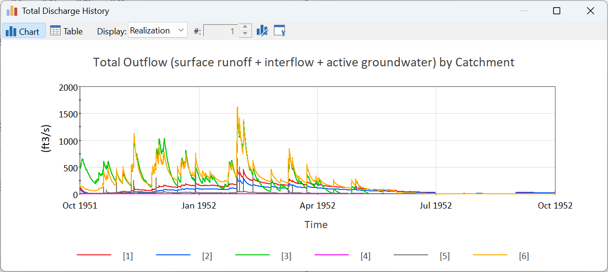Image resolution: width=608 pixels, height=272 pixels.
Task: Switch to Chart view
Action: 24,31
